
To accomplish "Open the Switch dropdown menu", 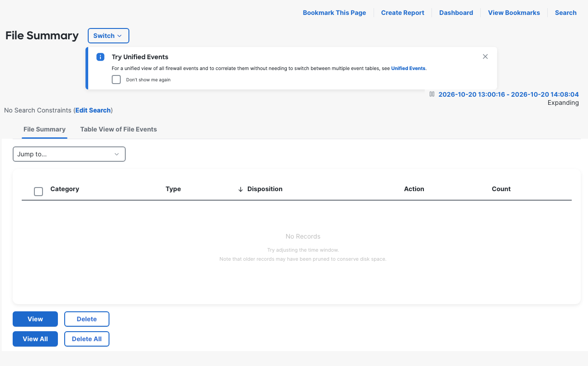I will pos(109,36).
